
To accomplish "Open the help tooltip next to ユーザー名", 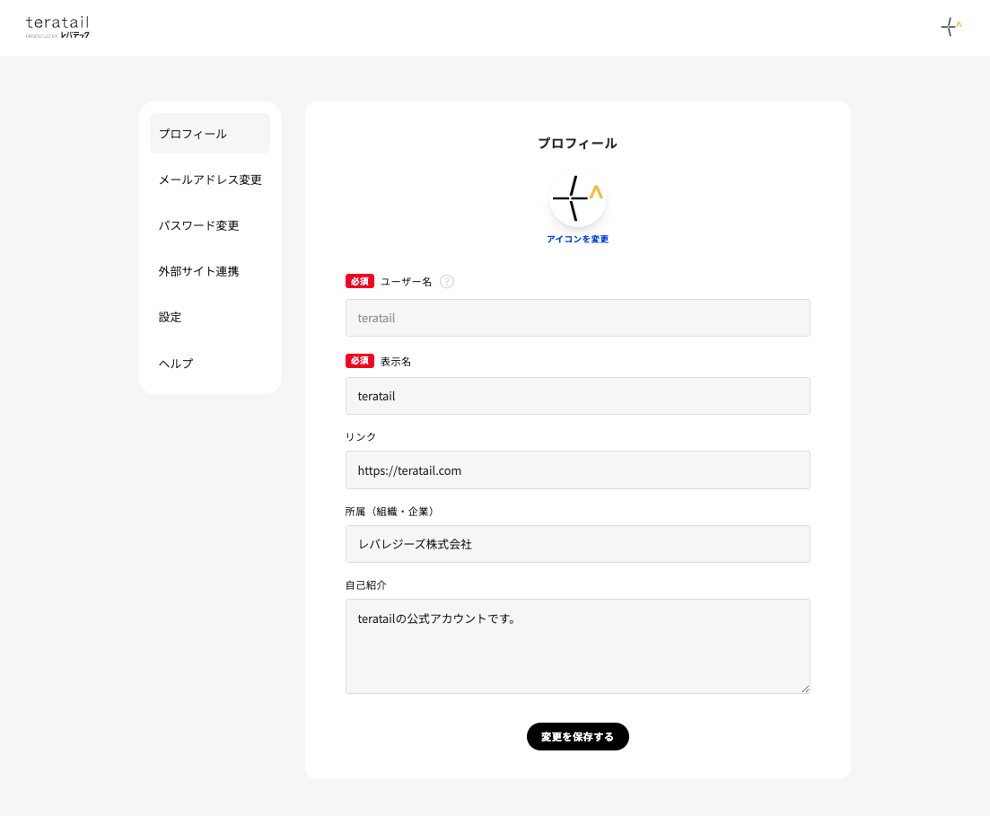I will (447, 281).
